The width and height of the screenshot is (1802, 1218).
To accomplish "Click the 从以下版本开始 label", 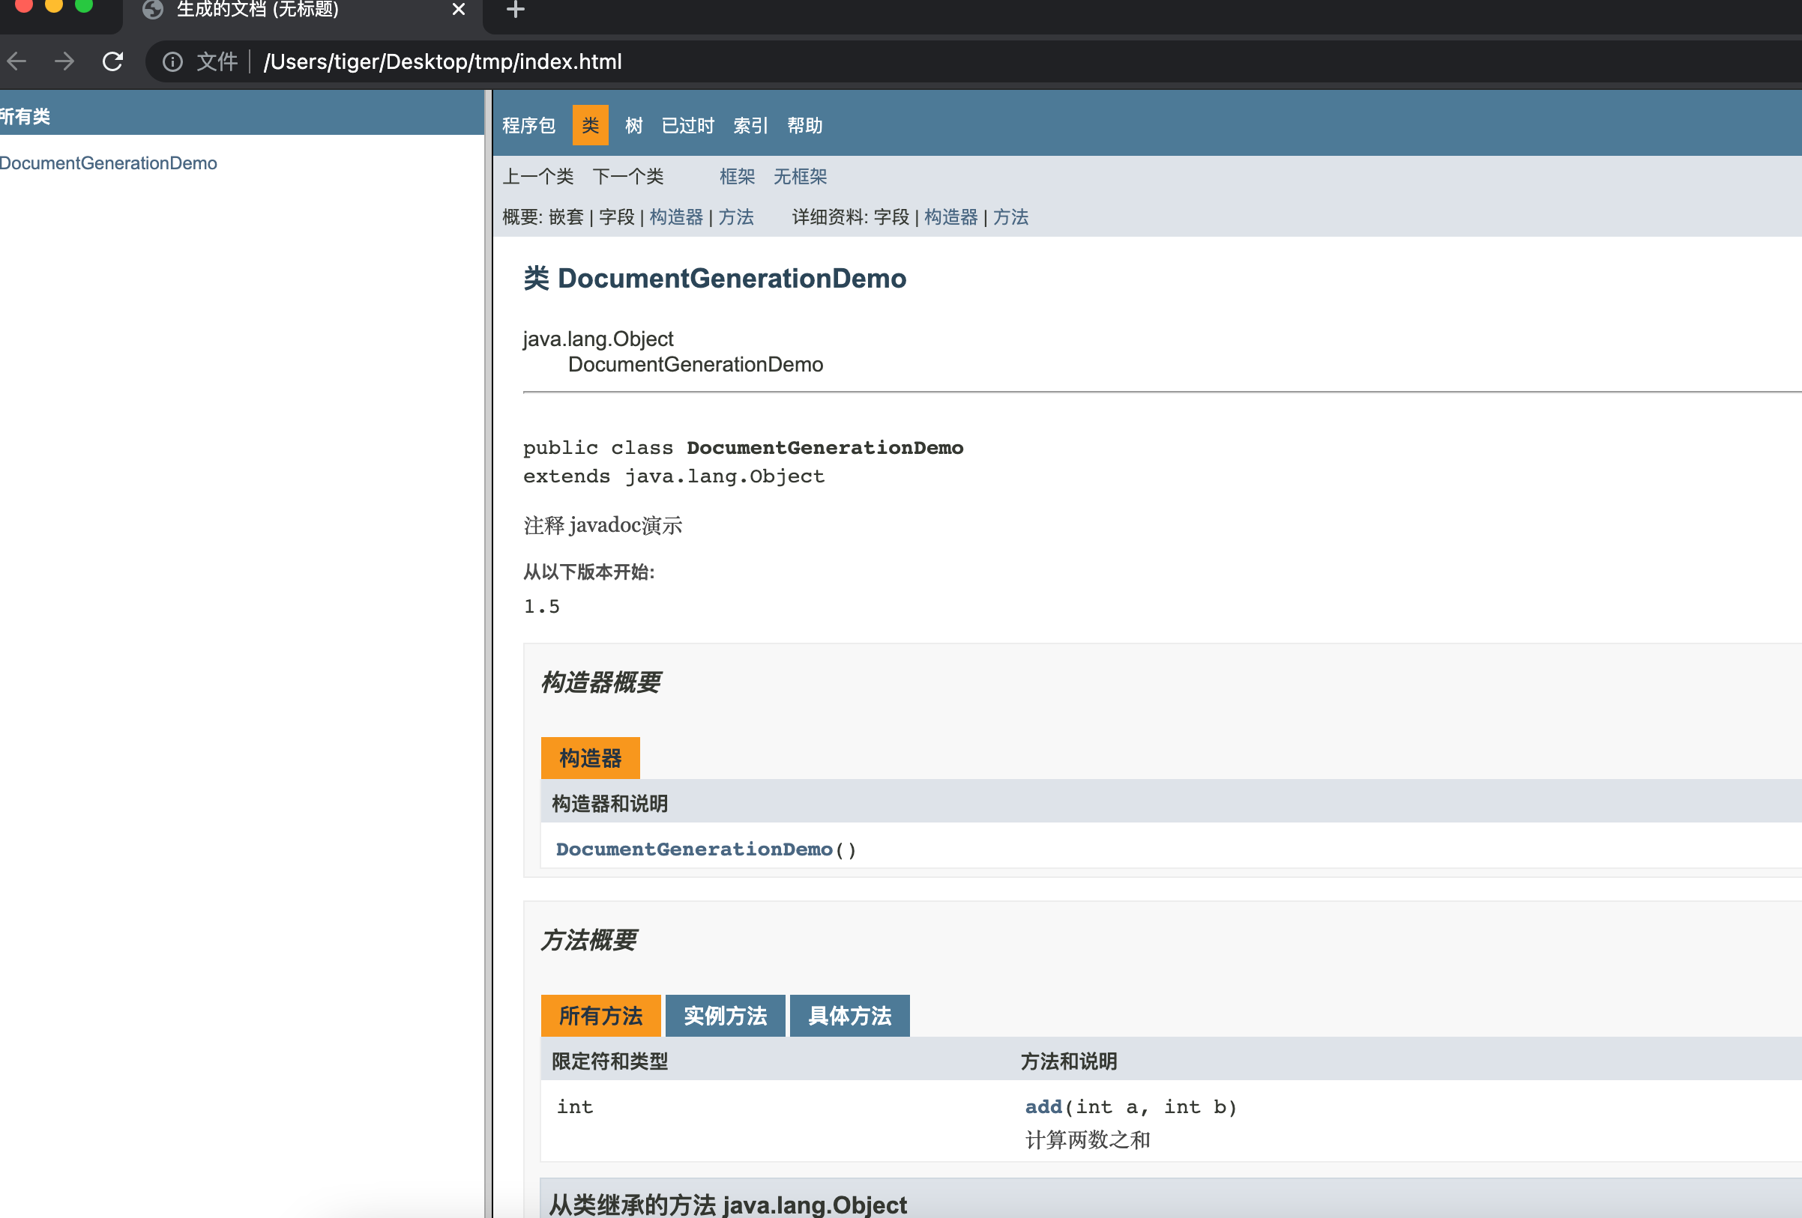I will click(589, 572).
